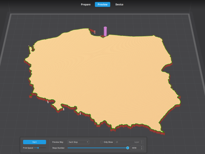Open the Device tab
Screen dimensions: 205x154
[119, 4]
